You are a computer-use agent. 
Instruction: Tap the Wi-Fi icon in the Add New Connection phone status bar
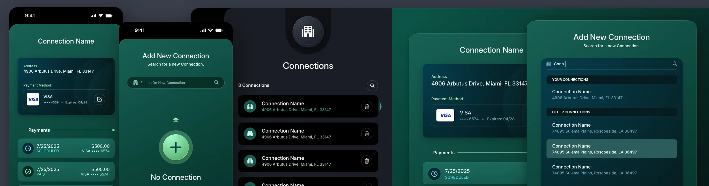[210, 30]
